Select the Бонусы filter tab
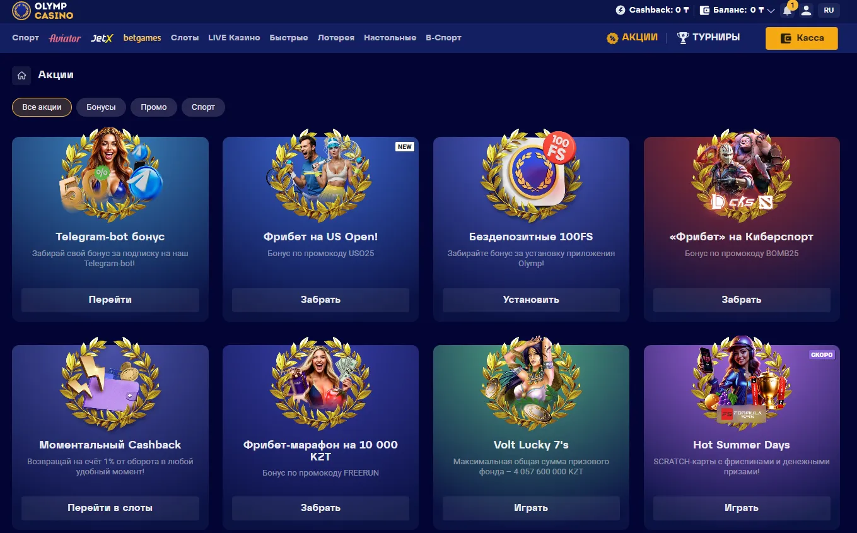 101,107
